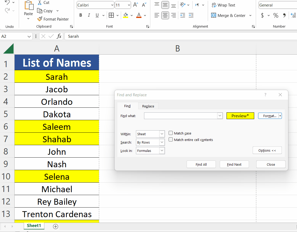Click the Options button in Find dialog
Image resolution: width=297 pixels, height=232 pixels.
click(x=267, y=150)
